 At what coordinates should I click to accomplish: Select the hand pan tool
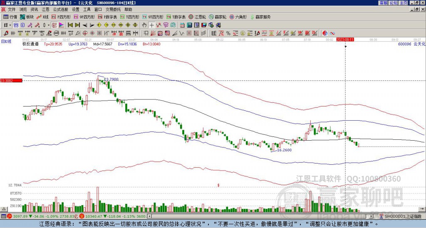coord(144,25)
